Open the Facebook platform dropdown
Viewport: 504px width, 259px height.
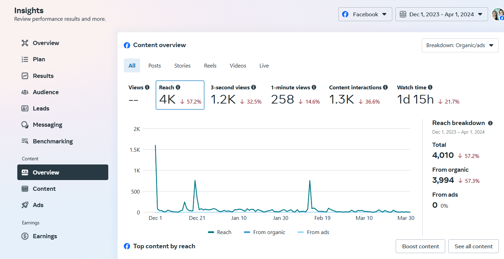coord(365,14)
